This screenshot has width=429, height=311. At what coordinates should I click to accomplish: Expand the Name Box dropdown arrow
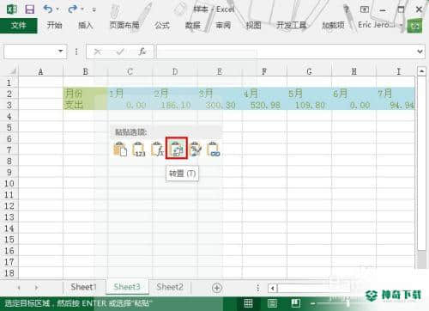pyautogui.click(x=61, y=52)
